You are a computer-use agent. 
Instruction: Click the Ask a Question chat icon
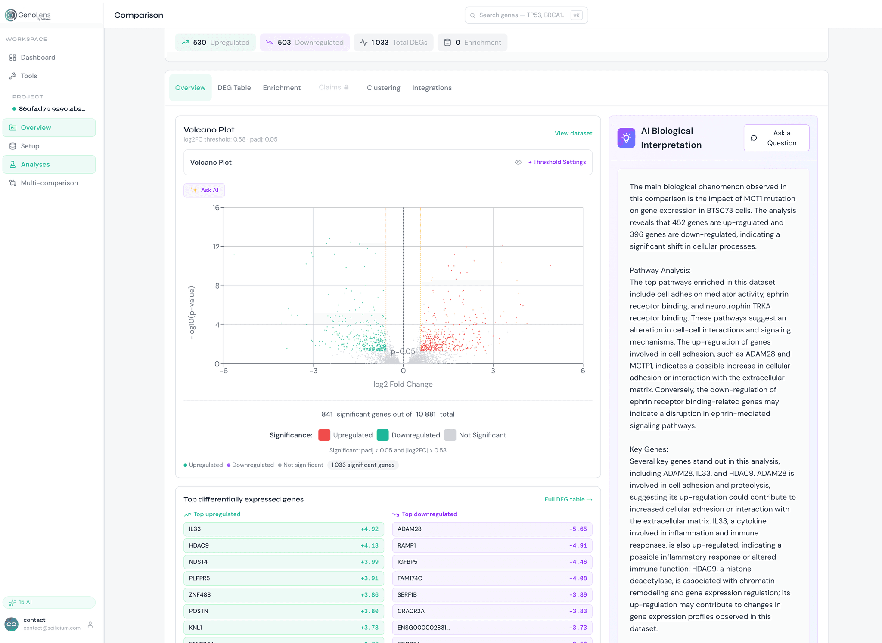(x=754, y=138)
